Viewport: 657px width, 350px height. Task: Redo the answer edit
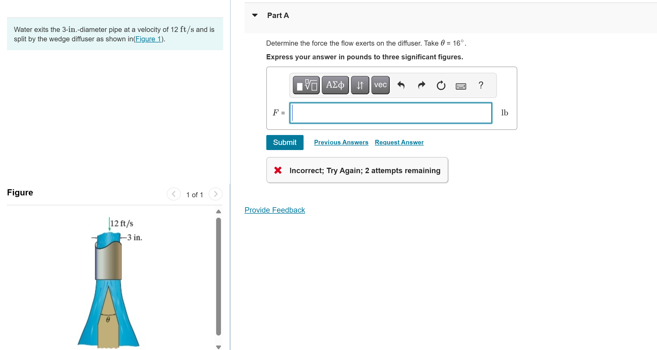click(x=422, y=85)
